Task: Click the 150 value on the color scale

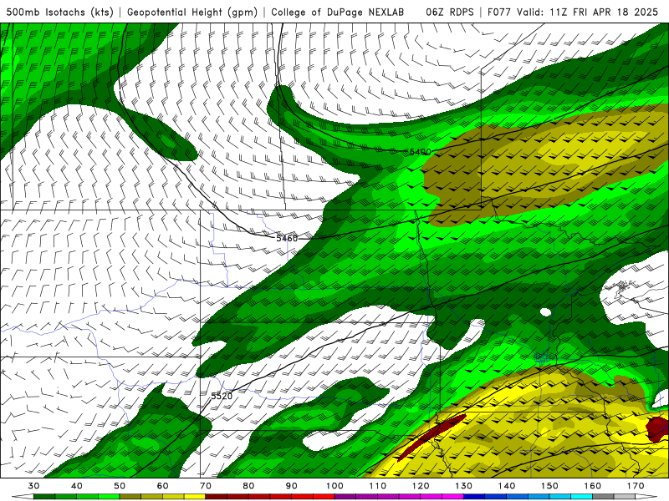Action: [549, 486]
